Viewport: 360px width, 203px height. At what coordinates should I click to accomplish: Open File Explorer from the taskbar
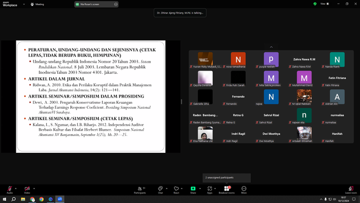pos(23,199)
